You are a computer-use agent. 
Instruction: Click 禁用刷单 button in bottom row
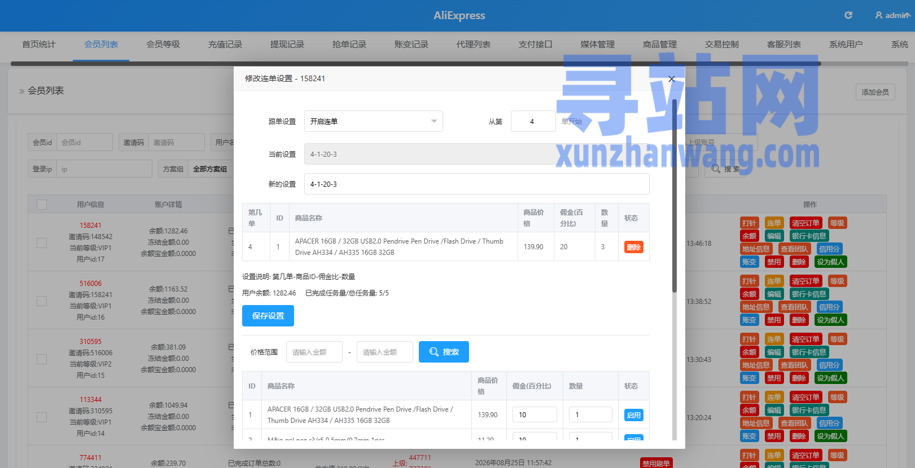click(x=656, y=463)
